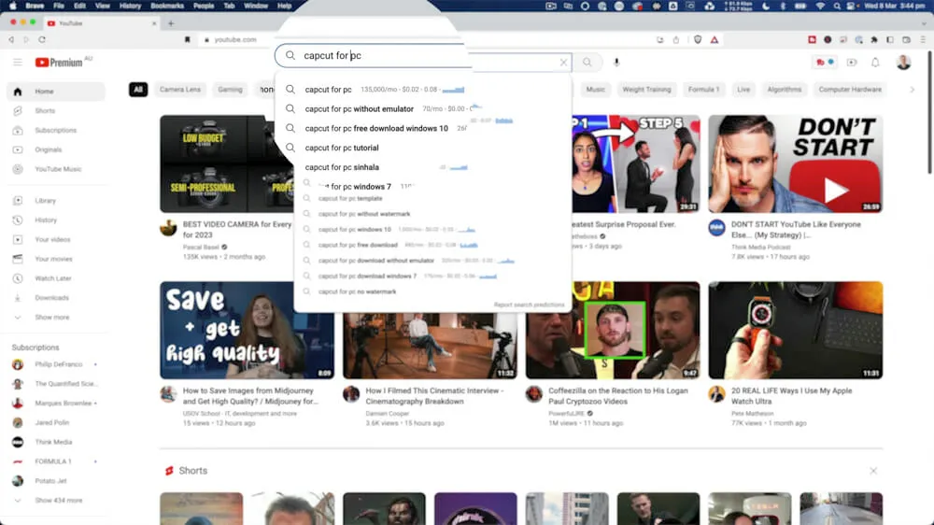The width and height of the screenshot is (934, 525).
Task: Dismiss the Shorts shelf
Action: 873,471
